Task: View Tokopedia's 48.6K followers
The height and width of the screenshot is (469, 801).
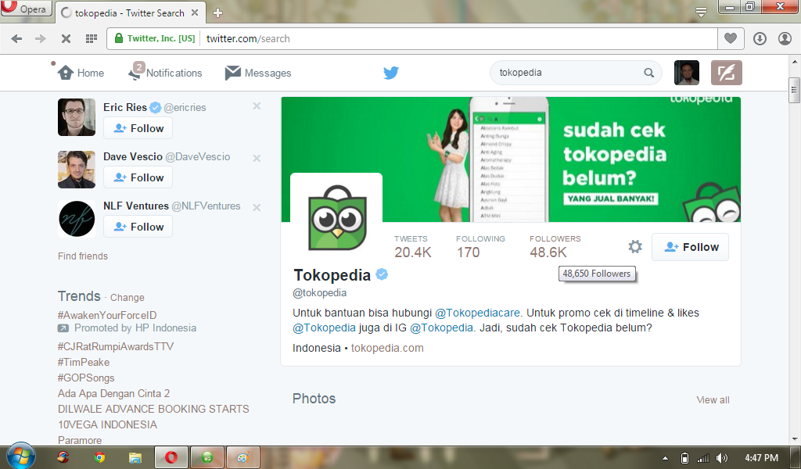Action: point(555,247)
